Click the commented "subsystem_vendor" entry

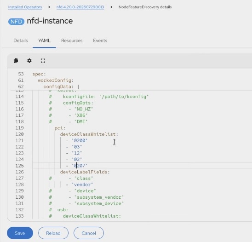coord(99,197)
